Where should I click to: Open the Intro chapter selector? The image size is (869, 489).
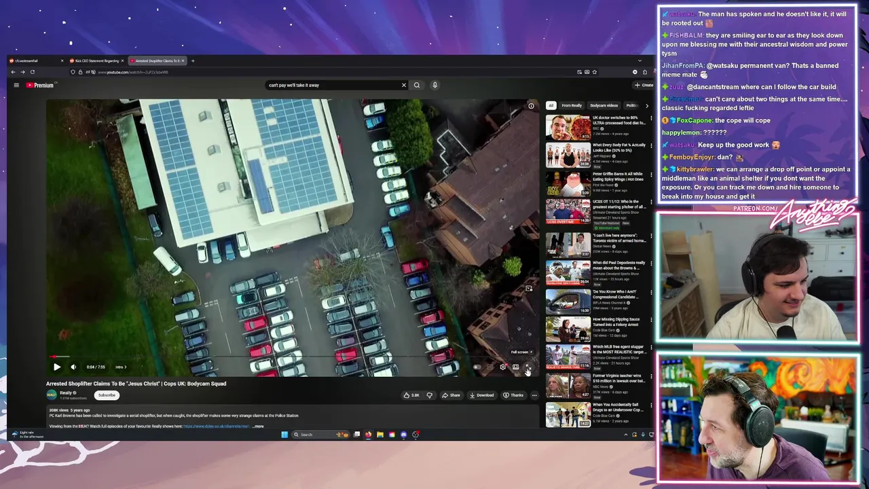point(120,367)
